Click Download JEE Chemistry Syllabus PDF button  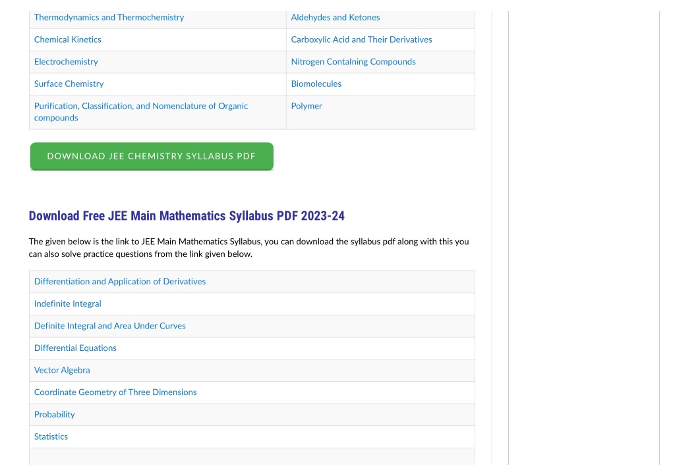tap(152, 157)
